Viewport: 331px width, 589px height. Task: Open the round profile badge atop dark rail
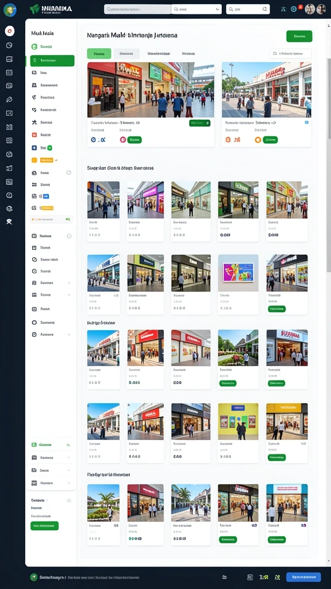(x=10, y=9)
